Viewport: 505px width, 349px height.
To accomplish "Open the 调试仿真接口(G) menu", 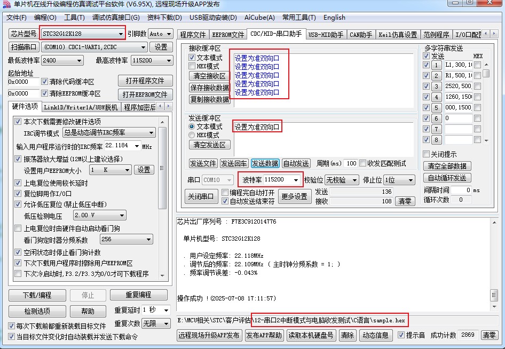I will pyautogui.click(x=116, y=18).
